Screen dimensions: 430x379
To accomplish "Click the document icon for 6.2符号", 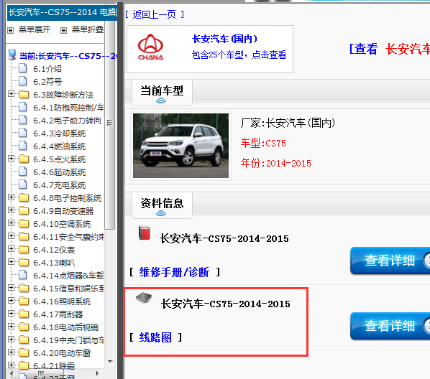I will (x=23, y=81).
